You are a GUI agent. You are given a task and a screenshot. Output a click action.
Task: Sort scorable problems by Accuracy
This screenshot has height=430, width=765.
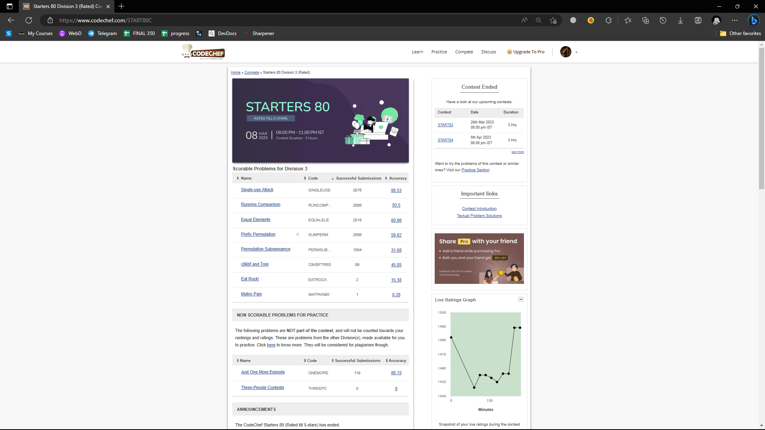397,178
